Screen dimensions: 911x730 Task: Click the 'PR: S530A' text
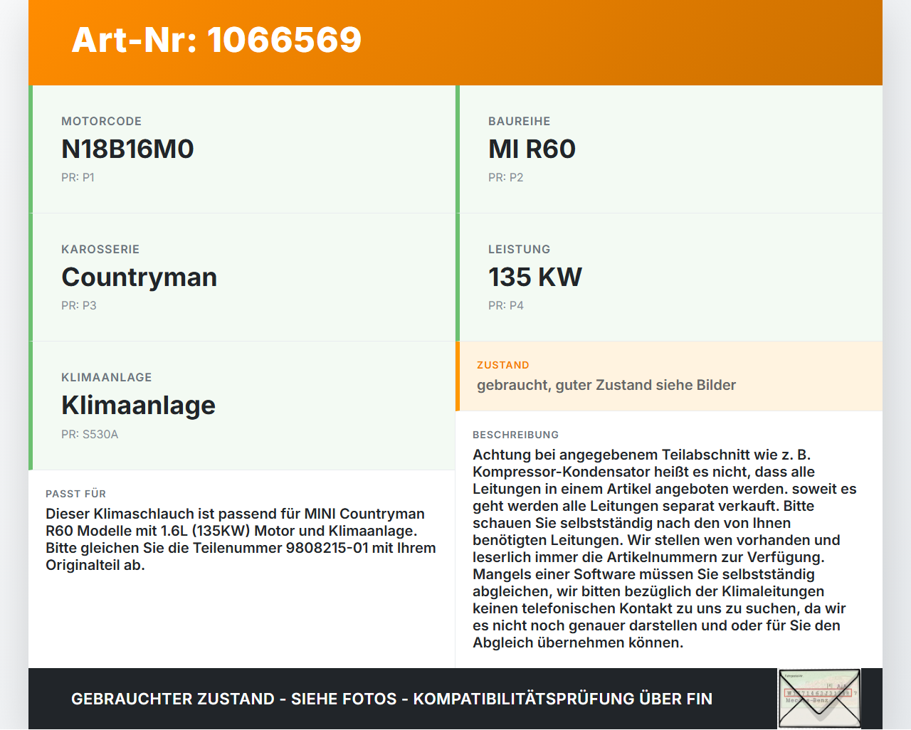pyautogui.click(x=90, y=434)
